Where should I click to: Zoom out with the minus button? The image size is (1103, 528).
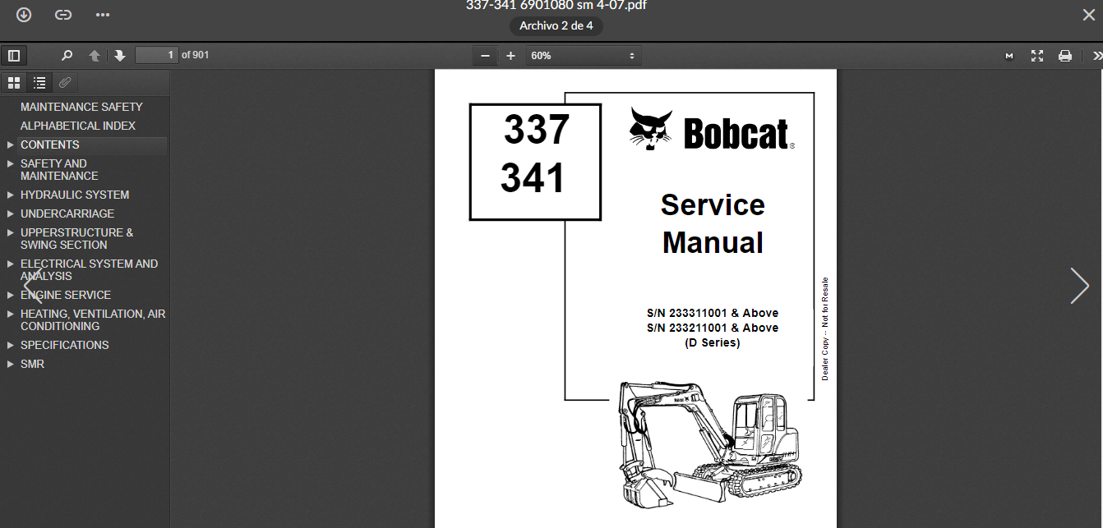(485, 56)
